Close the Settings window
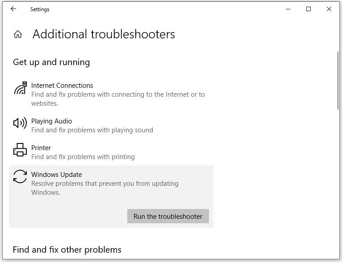The image size is (342, 262). (329, 9)
